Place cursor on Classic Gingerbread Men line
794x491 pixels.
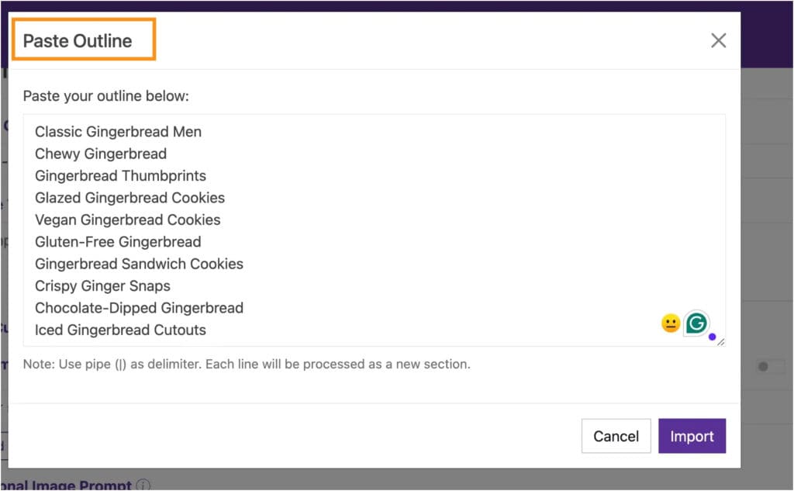[118, 132]
